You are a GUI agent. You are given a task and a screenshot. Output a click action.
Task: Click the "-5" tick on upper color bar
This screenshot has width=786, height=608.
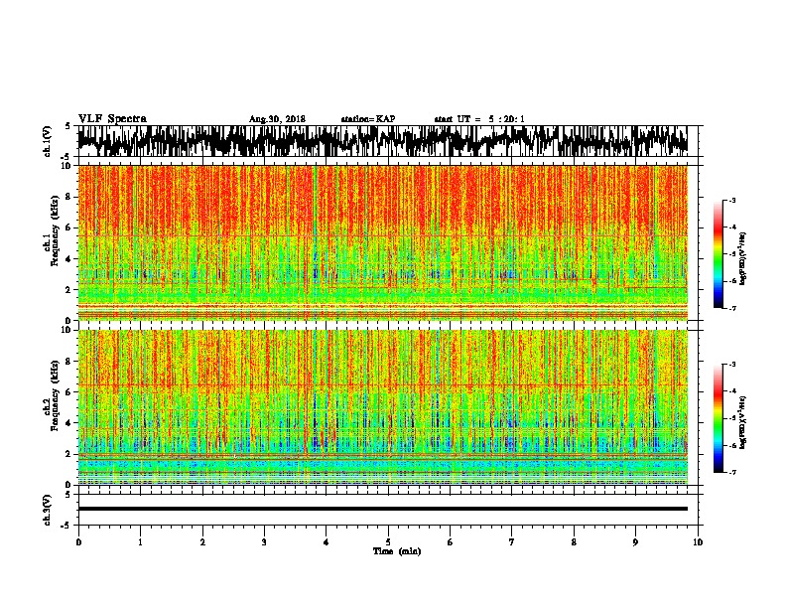732,254
